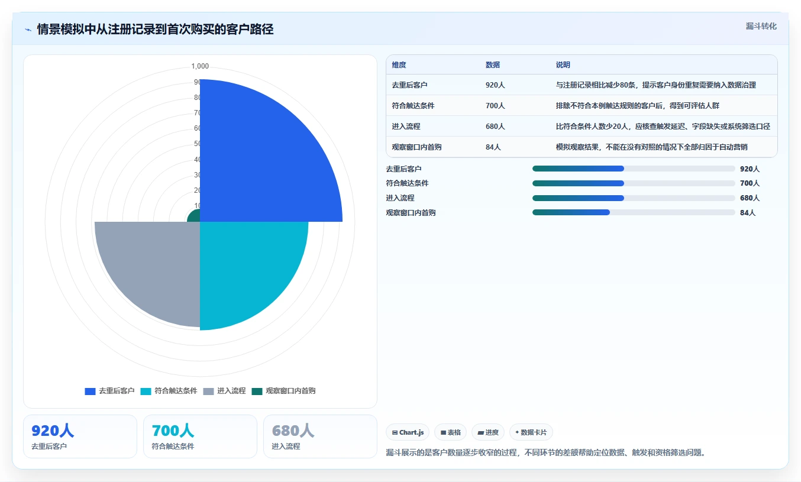Click the 符合触达条件 progress bar

tap(634, 183)
